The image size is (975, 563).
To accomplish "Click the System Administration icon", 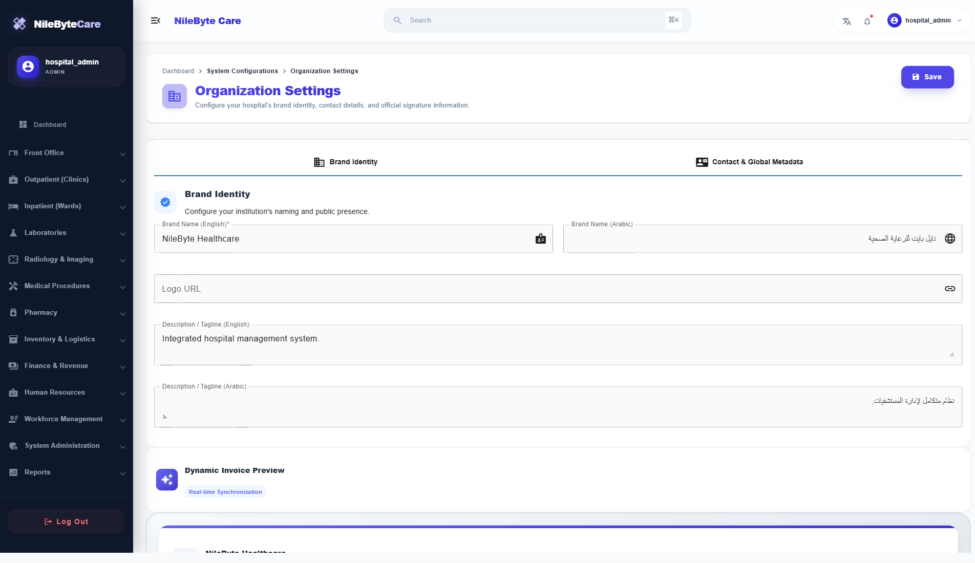I will coord(13,446).
